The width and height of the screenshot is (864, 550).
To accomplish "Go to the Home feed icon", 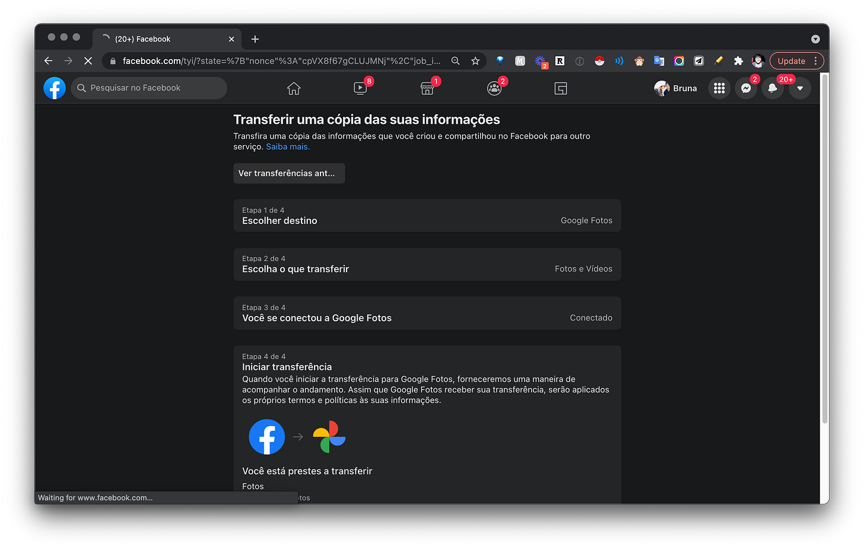I will coord(294,88).
